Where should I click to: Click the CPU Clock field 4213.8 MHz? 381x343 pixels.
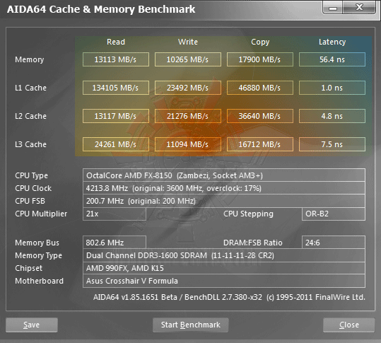coord(224,188)
